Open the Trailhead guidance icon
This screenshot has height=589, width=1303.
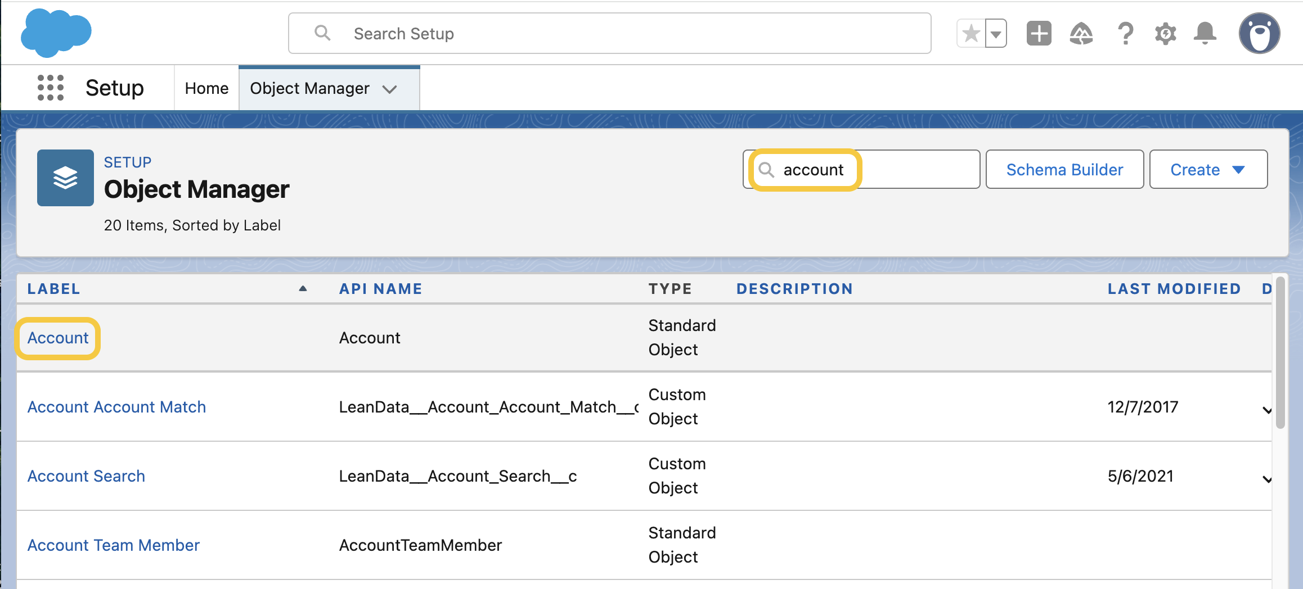click(1081, 34)
